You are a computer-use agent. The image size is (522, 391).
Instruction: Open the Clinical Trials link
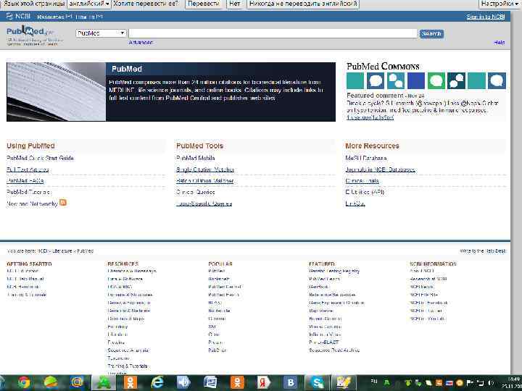coord(362,181)
